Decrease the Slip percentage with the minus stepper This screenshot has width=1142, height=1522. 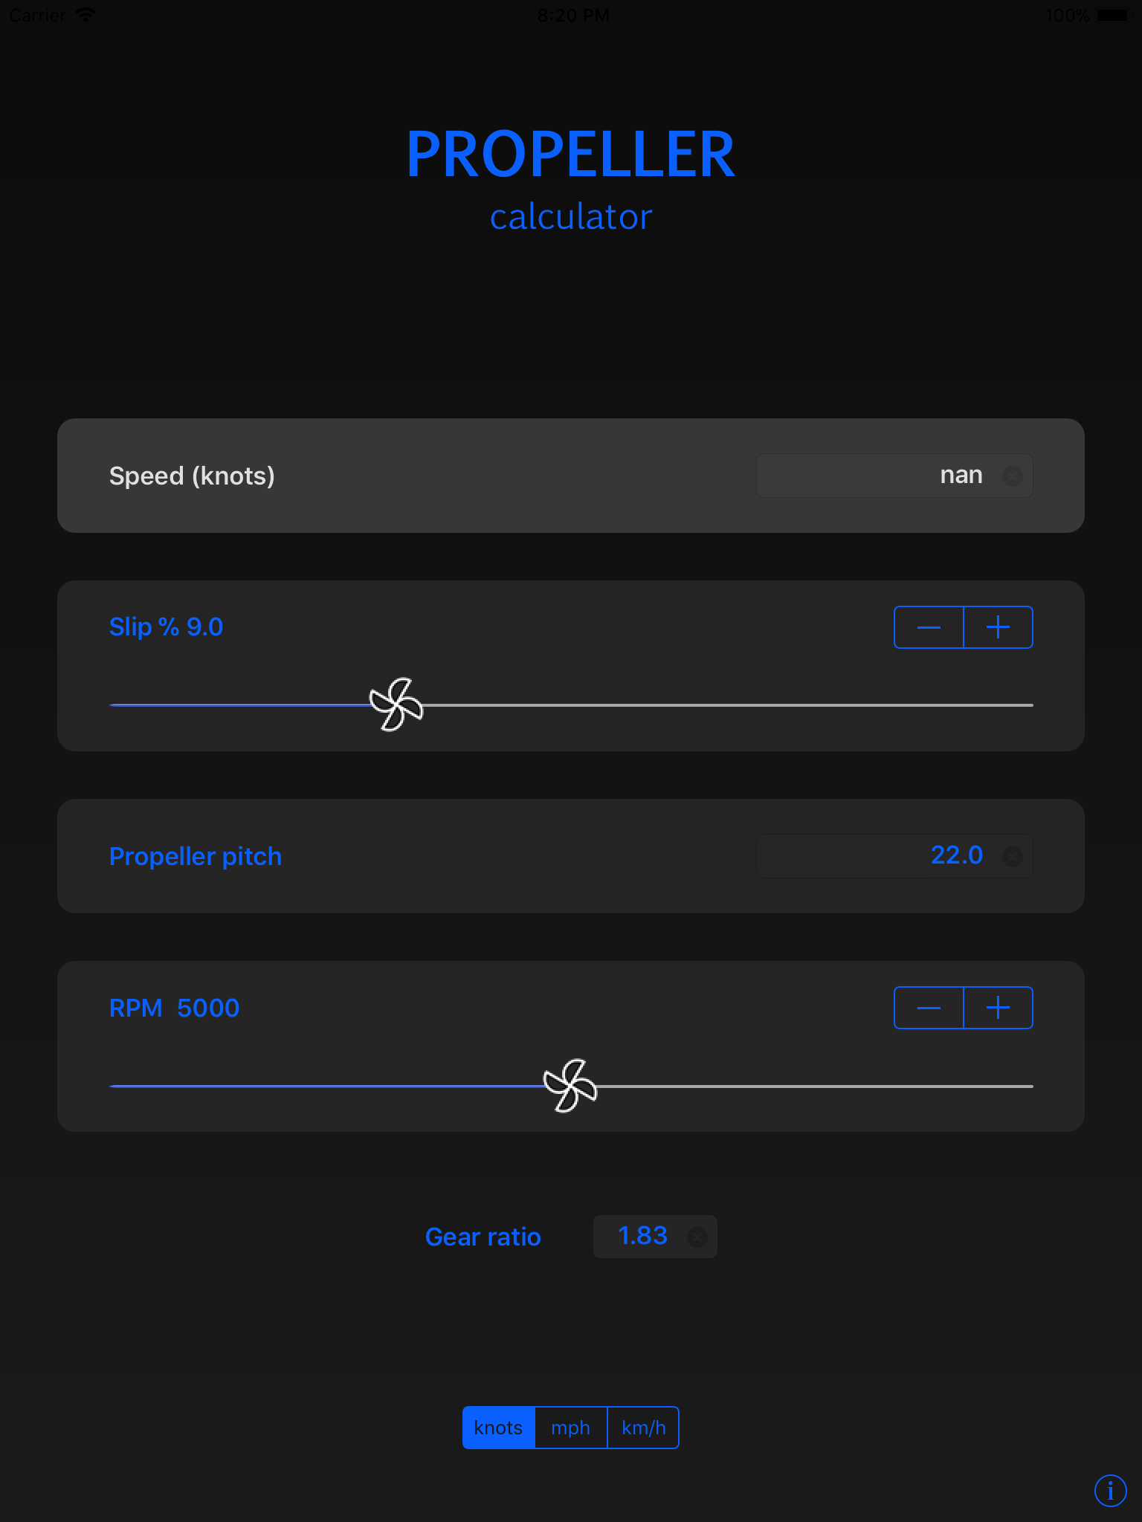[x=929, y=626]
